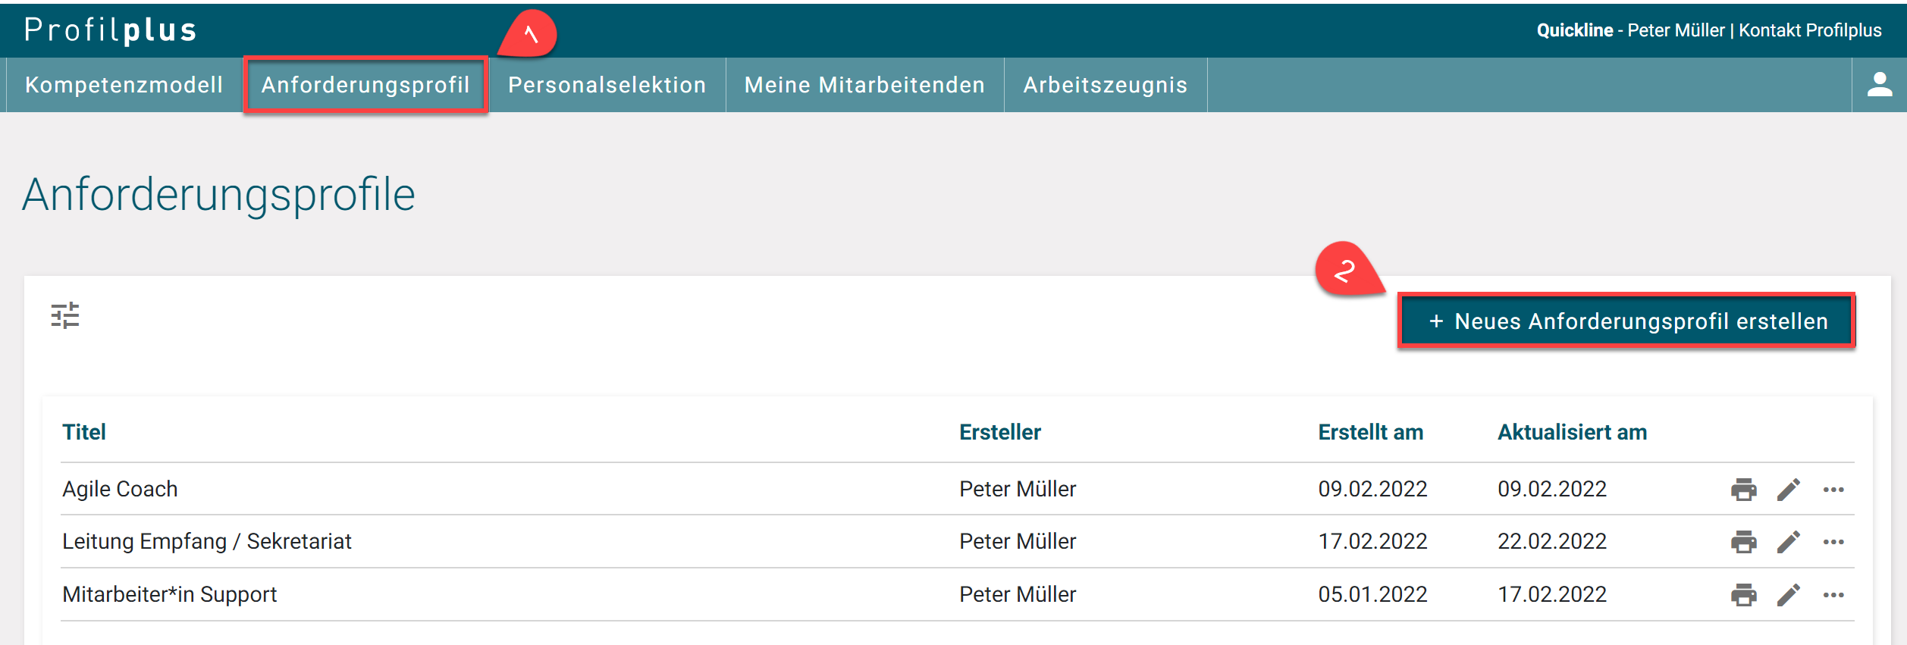Edit the Leitung Empfang / Sekretariat profile
This screenshot has height=645, width=1907.
[x=1788, y=542]
